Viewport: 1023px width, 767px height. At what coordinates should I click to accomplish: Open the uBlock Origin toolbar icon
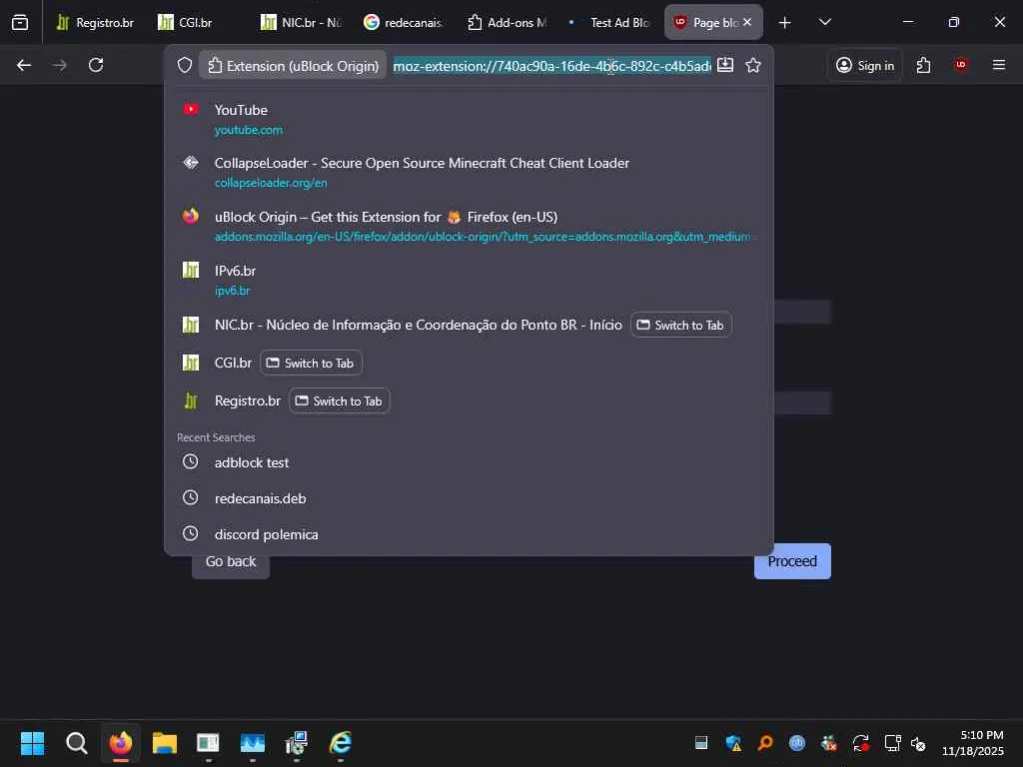tap(961, 65)
